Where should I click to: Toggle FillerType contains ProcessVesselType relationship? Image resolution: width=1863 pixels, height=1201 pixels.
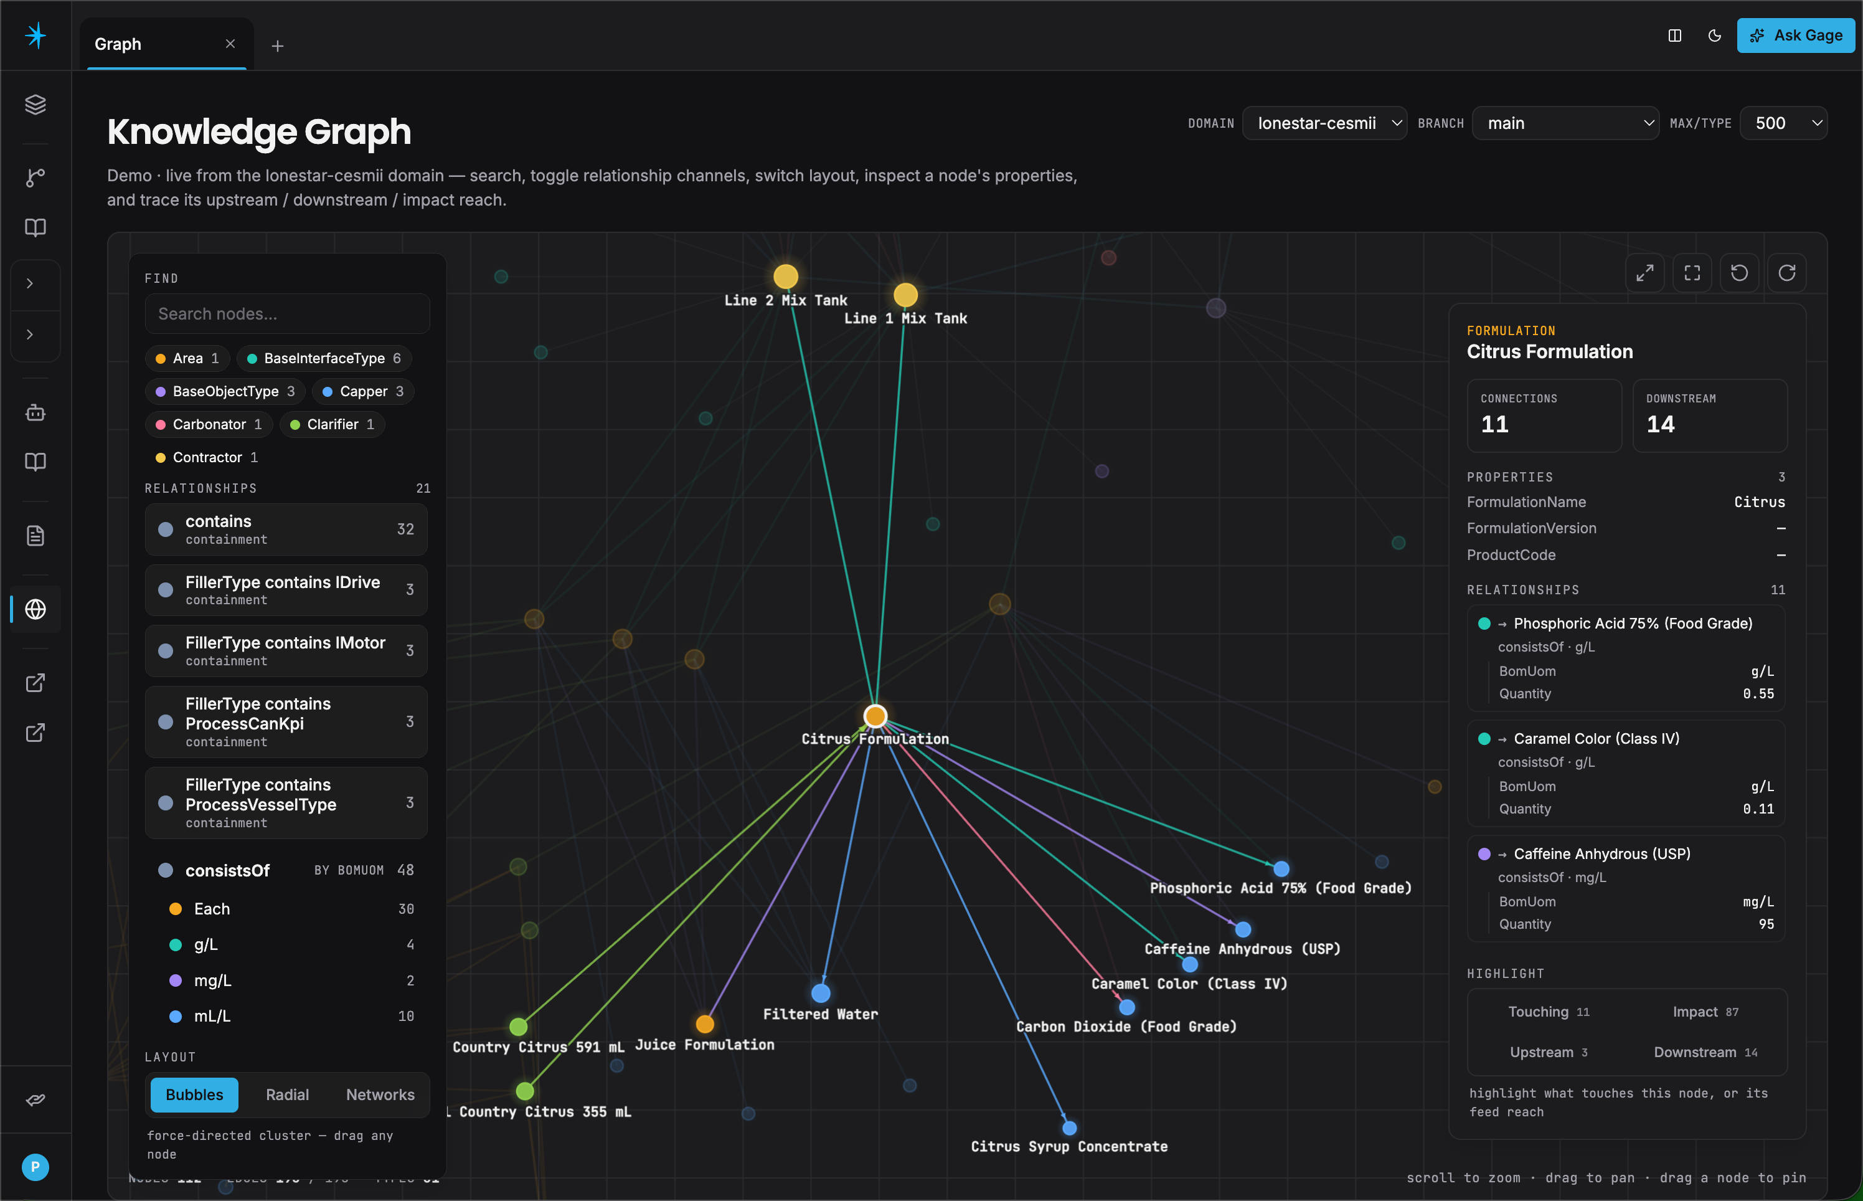[286, 804]
